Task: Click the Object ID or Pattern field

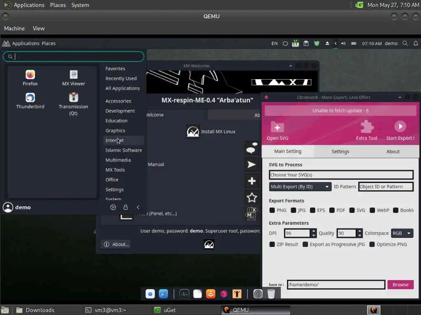Action: pos(386,187)
